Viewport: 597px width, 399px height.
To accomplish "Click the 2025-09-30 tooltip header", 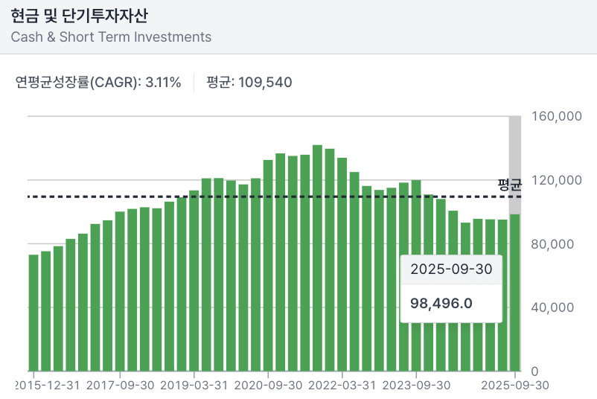I will point(451,269).
